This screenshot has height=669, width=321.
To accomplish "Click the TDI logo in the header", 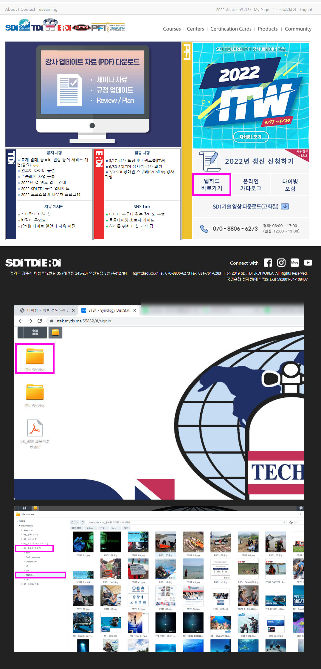I will coord(44,25).
